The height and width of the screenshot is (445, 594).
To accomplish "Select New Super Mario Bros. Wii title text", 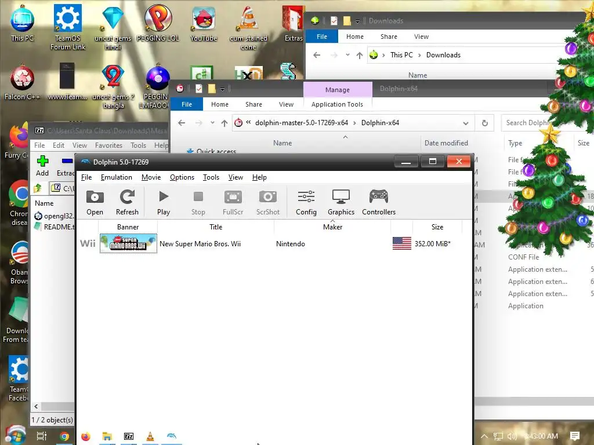I will coord(200,244).
